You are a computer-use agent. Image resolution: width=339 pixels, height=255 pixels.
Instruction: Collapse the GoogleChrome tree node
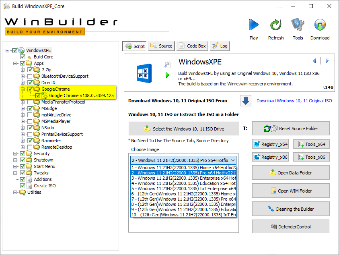[x=23, y=89]
